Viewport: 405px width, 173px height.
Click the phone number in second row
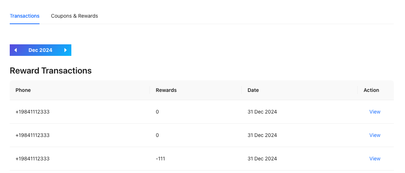pyautogui.click(x=32, y=135)
